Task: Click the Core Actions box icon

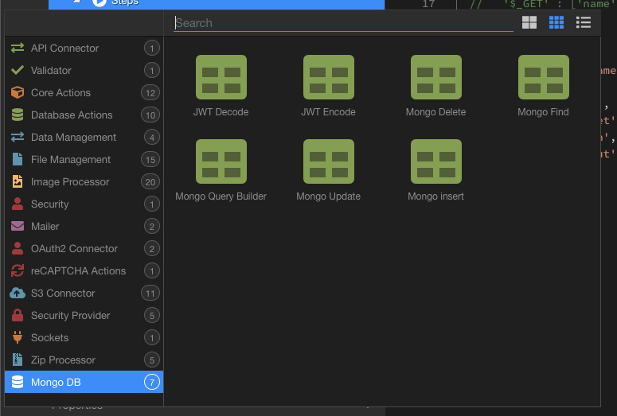Action: tap(18, 92)
